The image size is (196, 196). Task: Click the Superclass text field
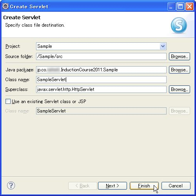point(101,89)
